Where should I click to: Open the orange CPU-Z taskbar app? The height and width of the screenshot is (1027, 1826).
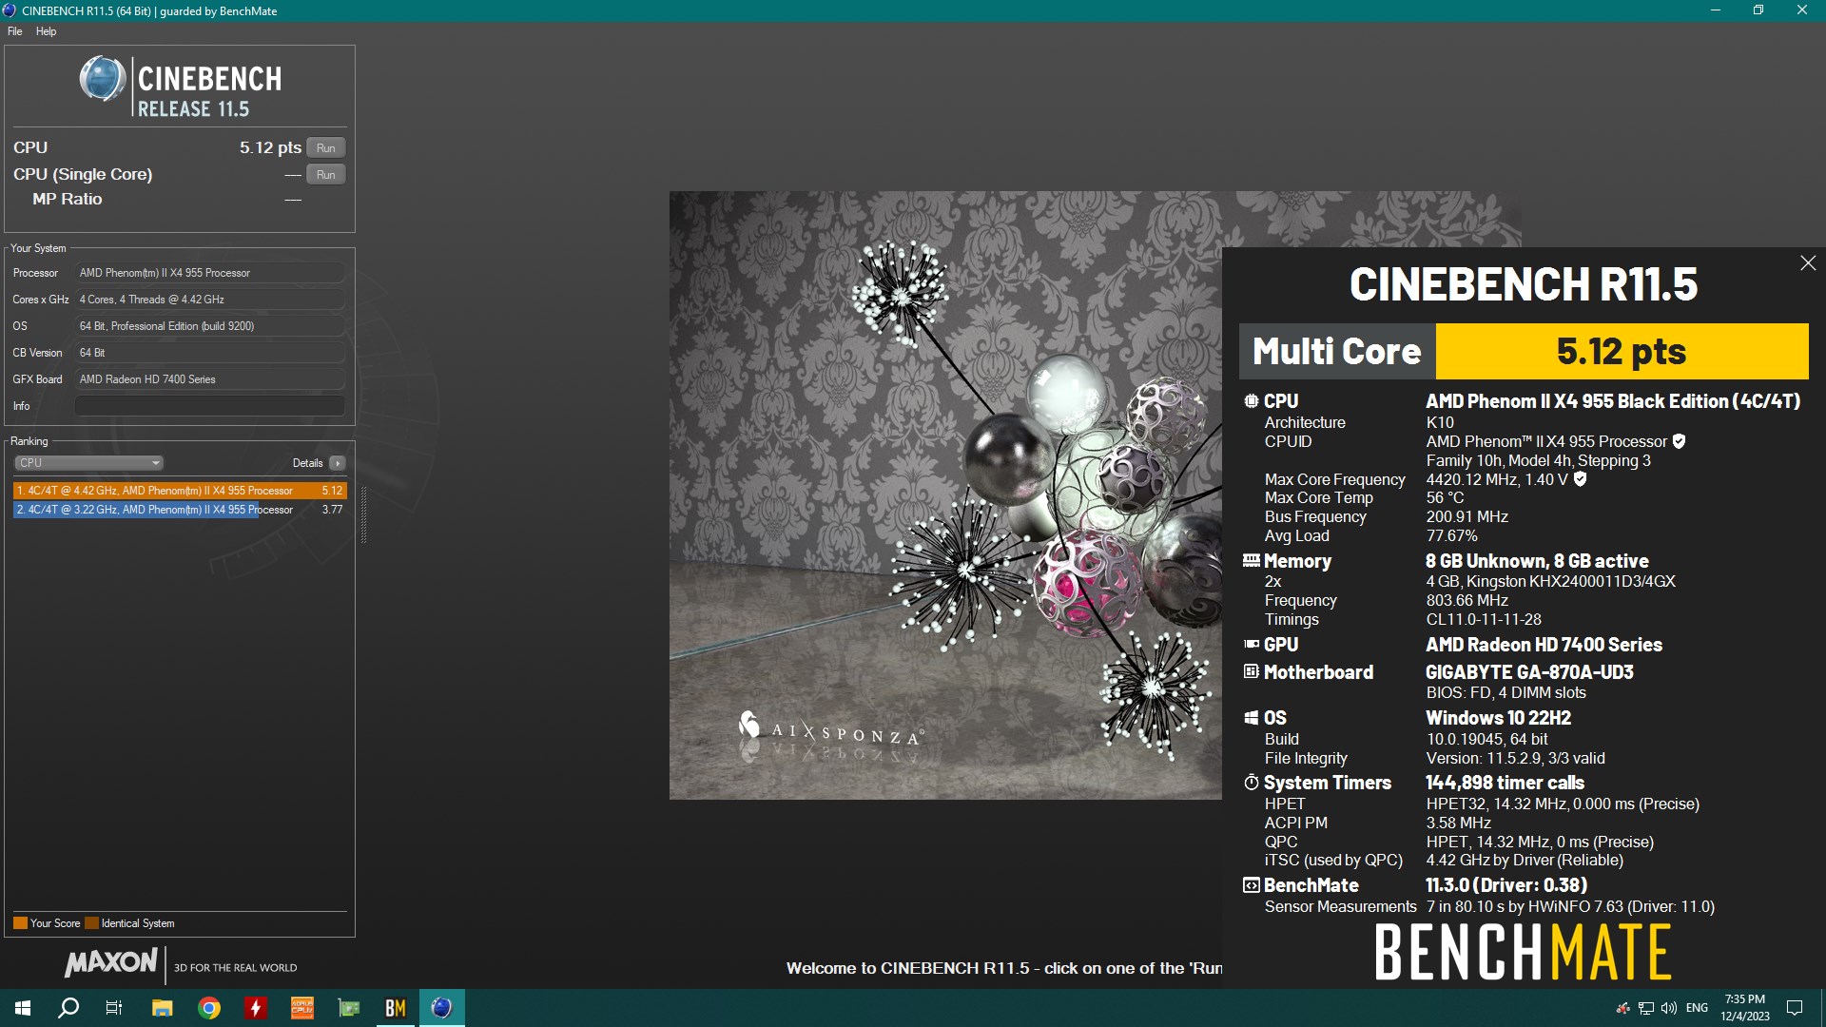click(x=302, y=1008)
